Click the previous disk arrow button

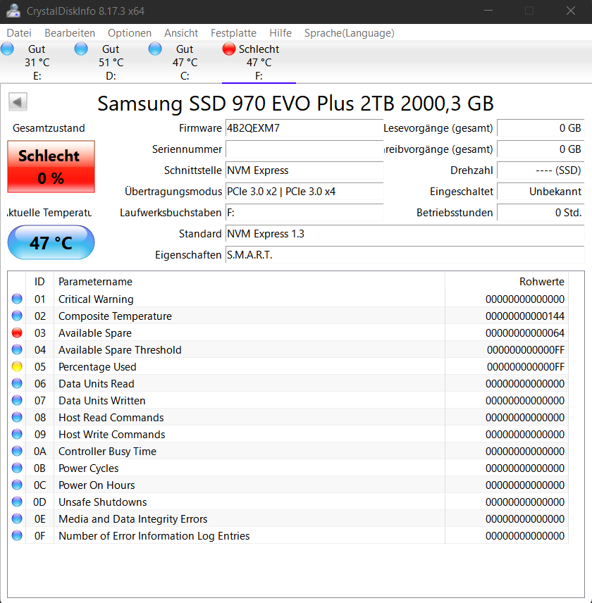[x=18, y=102]
